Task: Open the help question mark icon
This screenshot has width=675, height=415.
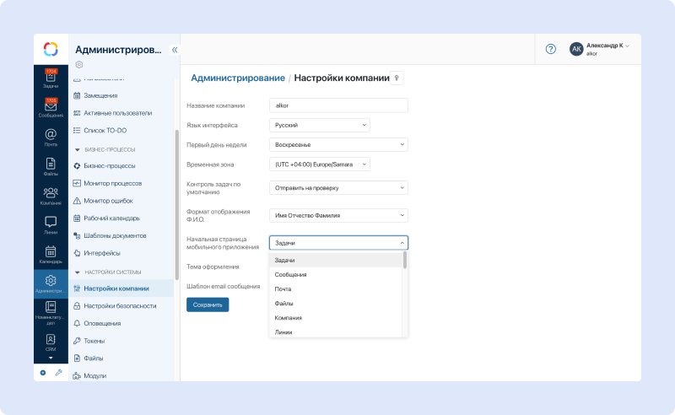Action: point(551,49)
